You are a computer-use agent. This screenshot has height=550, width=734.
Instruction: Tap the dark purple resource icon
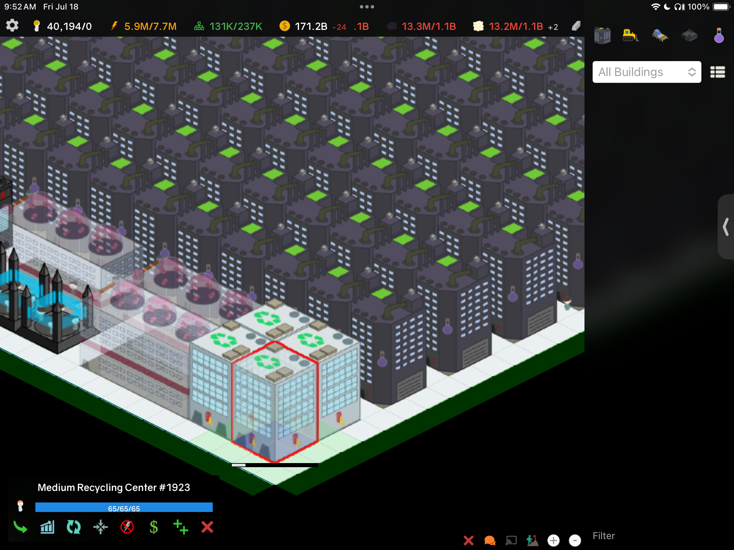[391, 26]
